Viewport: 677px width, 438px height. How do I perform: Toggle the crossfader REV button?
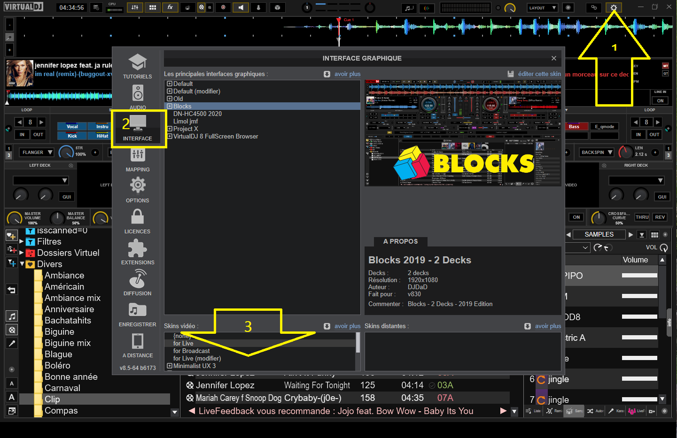[660, 217]
